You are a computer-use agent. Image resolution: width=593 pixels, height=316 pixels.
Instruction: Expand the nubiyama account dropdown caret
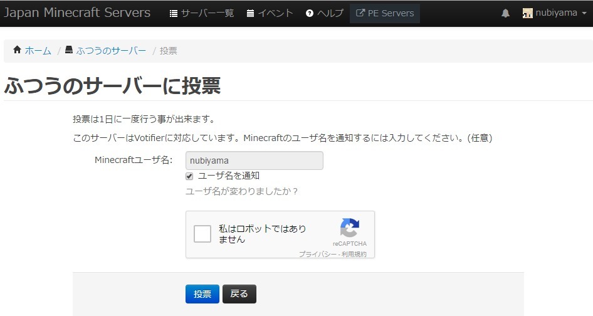coord(584,13)
